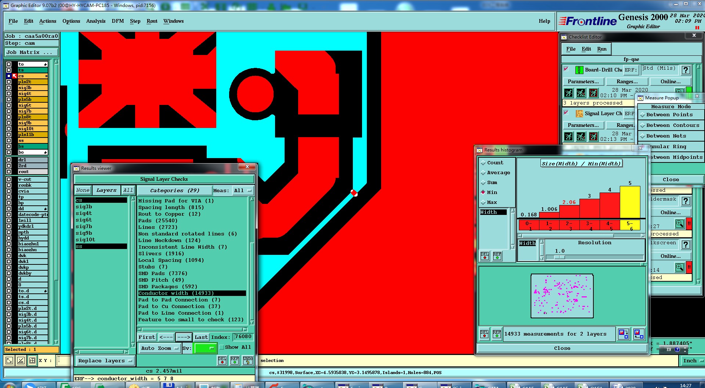The width and height of the screenshot is (705, 388).
Task: Click the magnifier results icon under soldermask check
Action: point(679,224)
